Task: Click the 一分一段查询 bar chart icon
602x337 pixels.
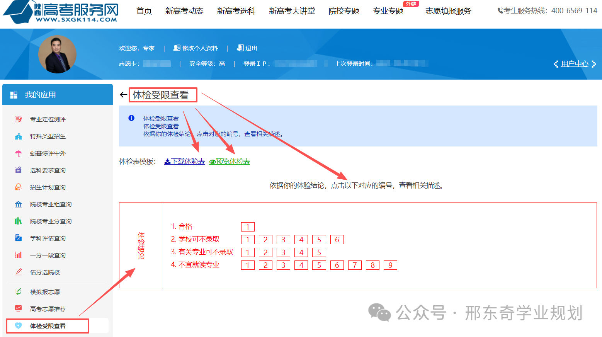Action: [18, 255]
